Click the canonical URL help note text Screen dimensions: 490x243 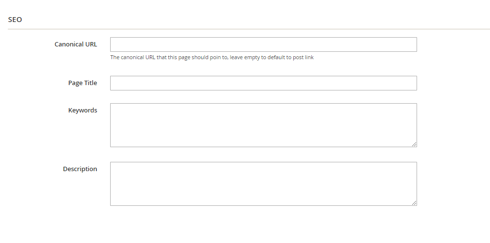[212, 57]
